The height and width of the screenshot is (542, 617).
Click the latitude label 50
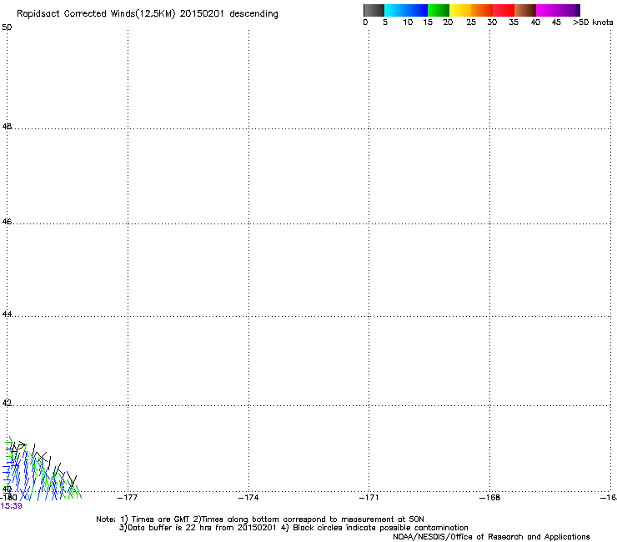tap(7, 28)
